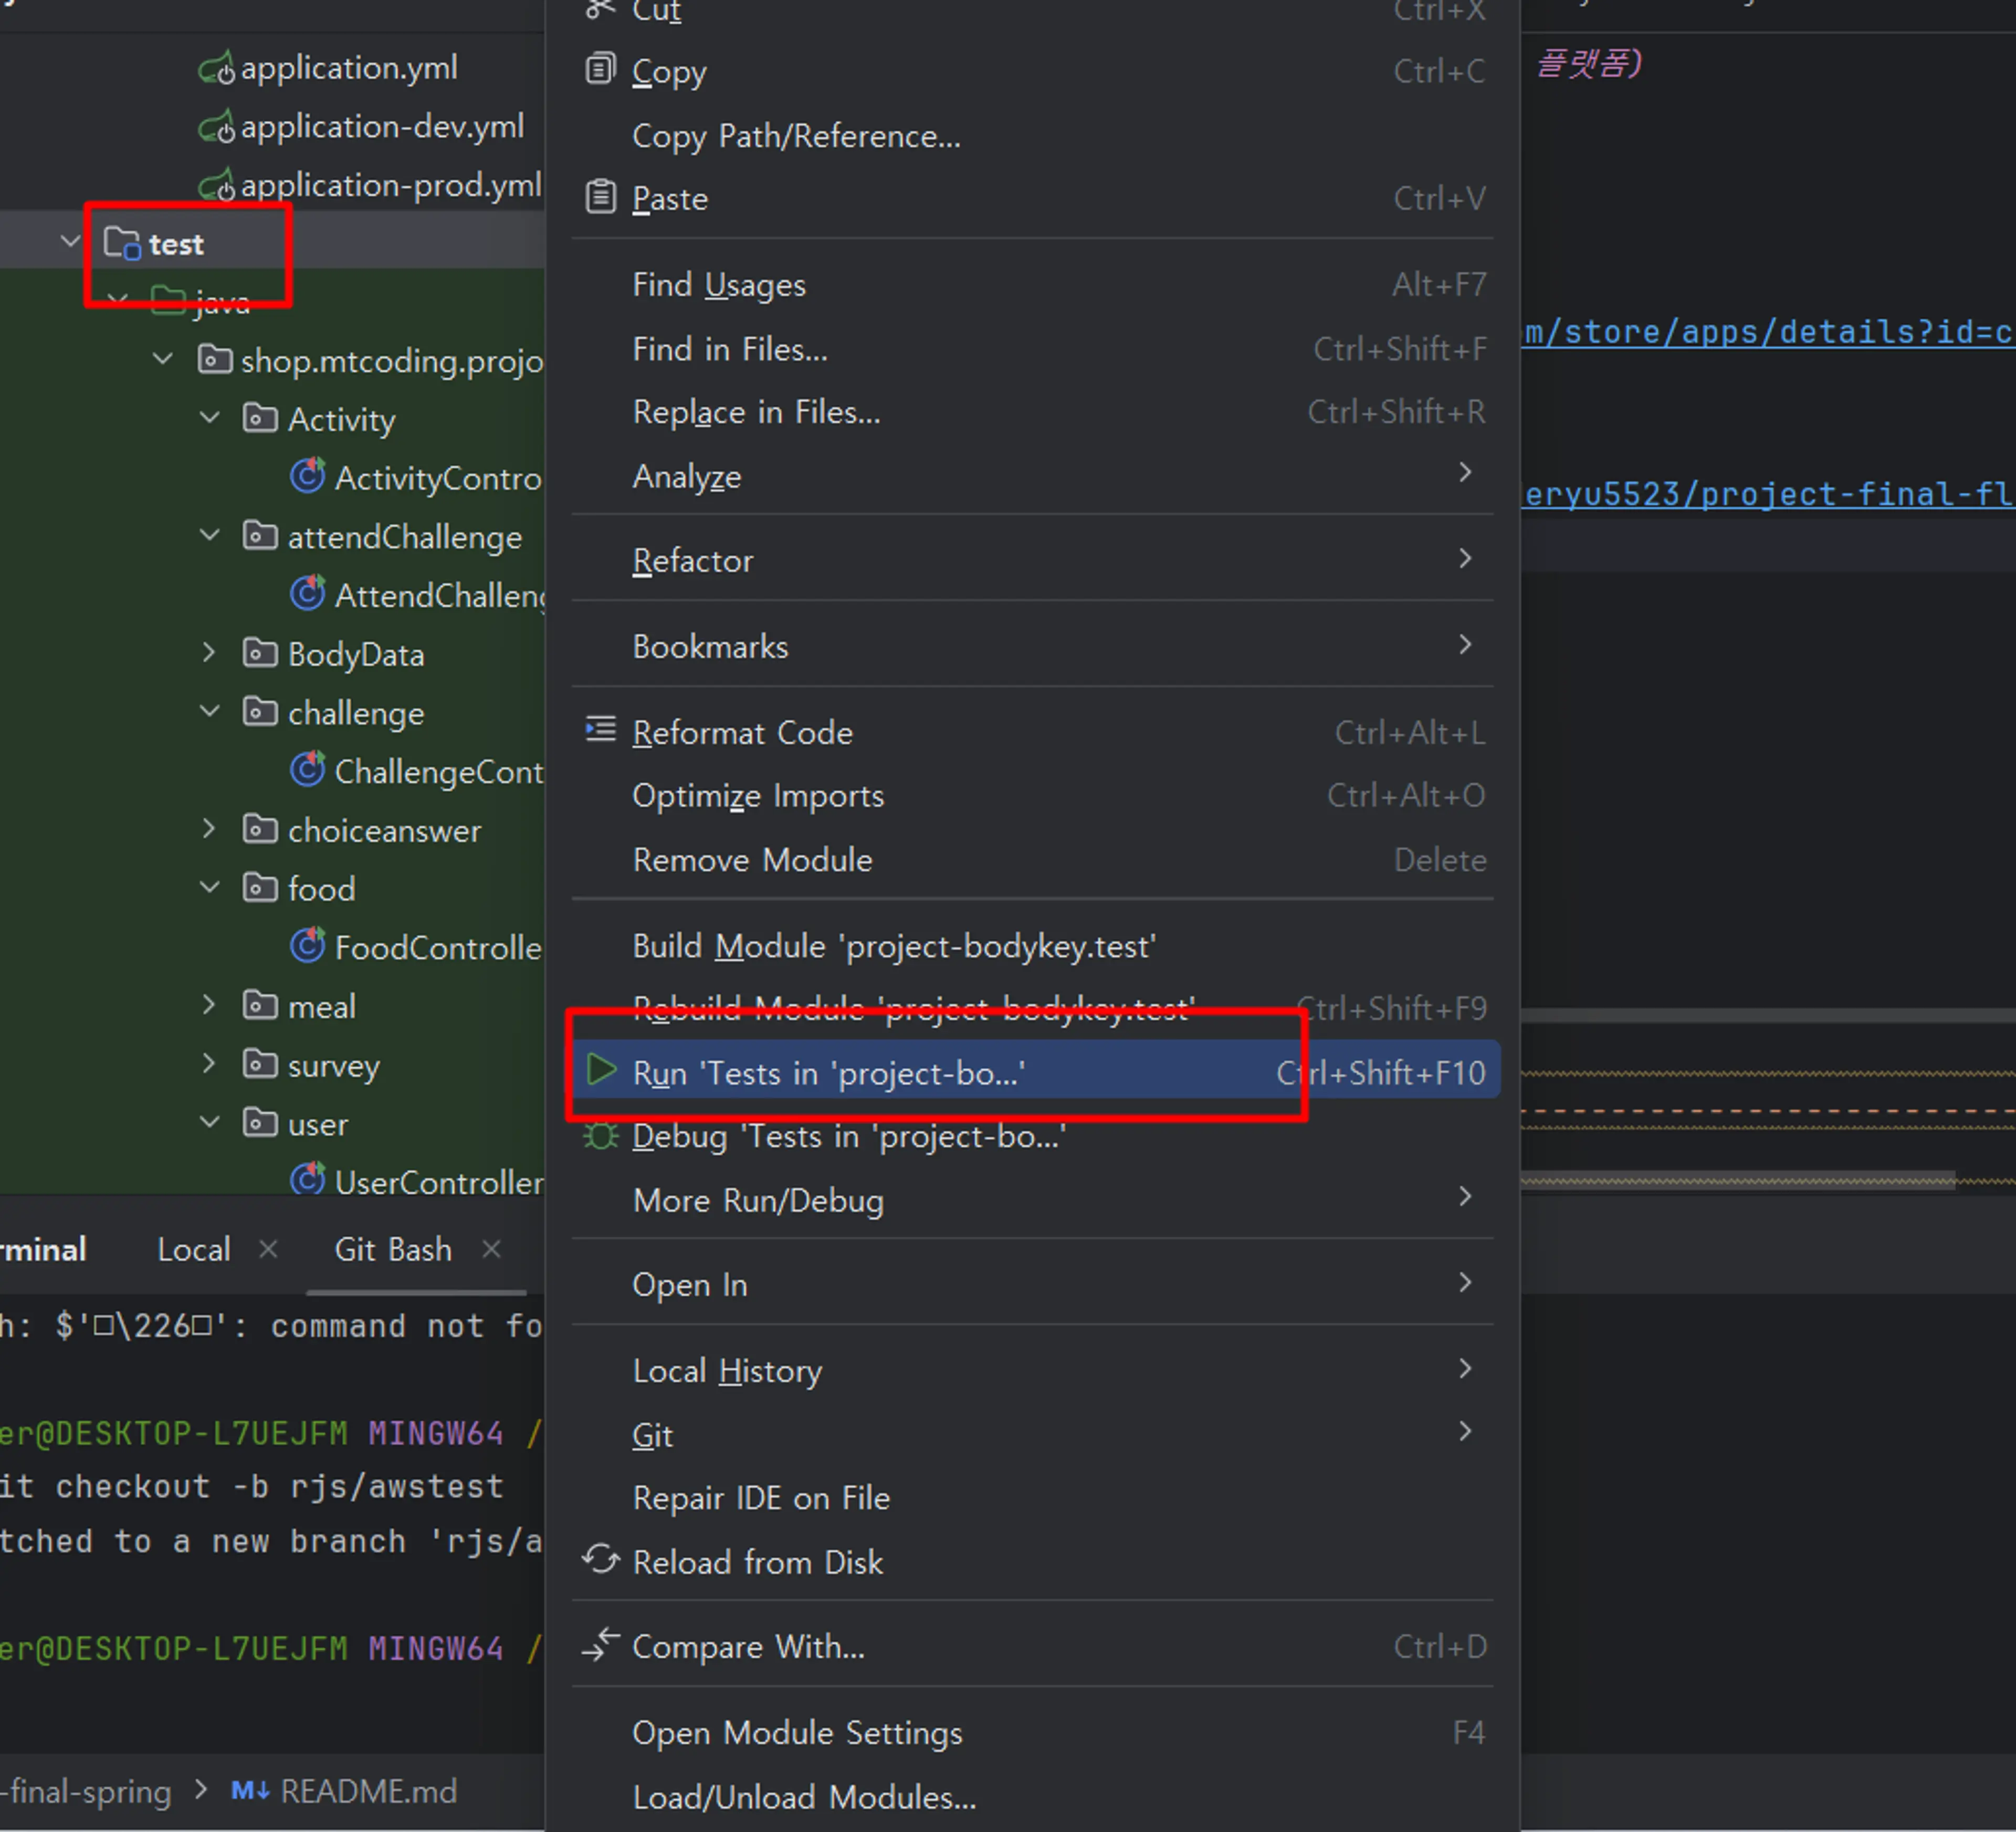2016x1832 pixels.
Task: Select the java source folder row
Action: click(272, 301)
